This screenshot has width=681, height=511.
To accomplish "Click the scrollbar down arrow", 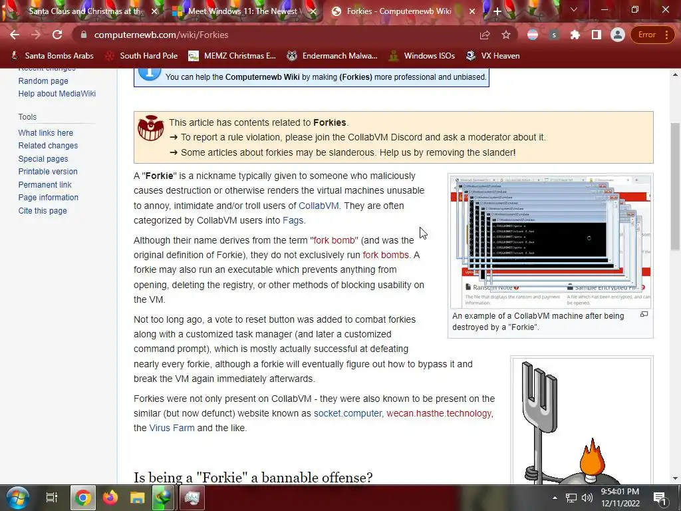I will [x=676, y=478].
